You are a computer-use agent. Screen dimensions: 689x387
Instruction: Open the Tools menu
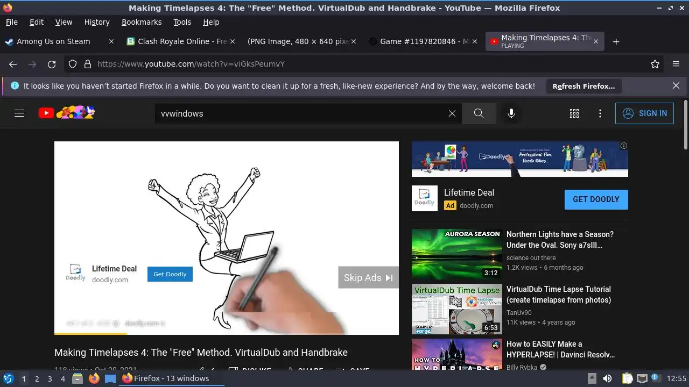coord(182,22)
